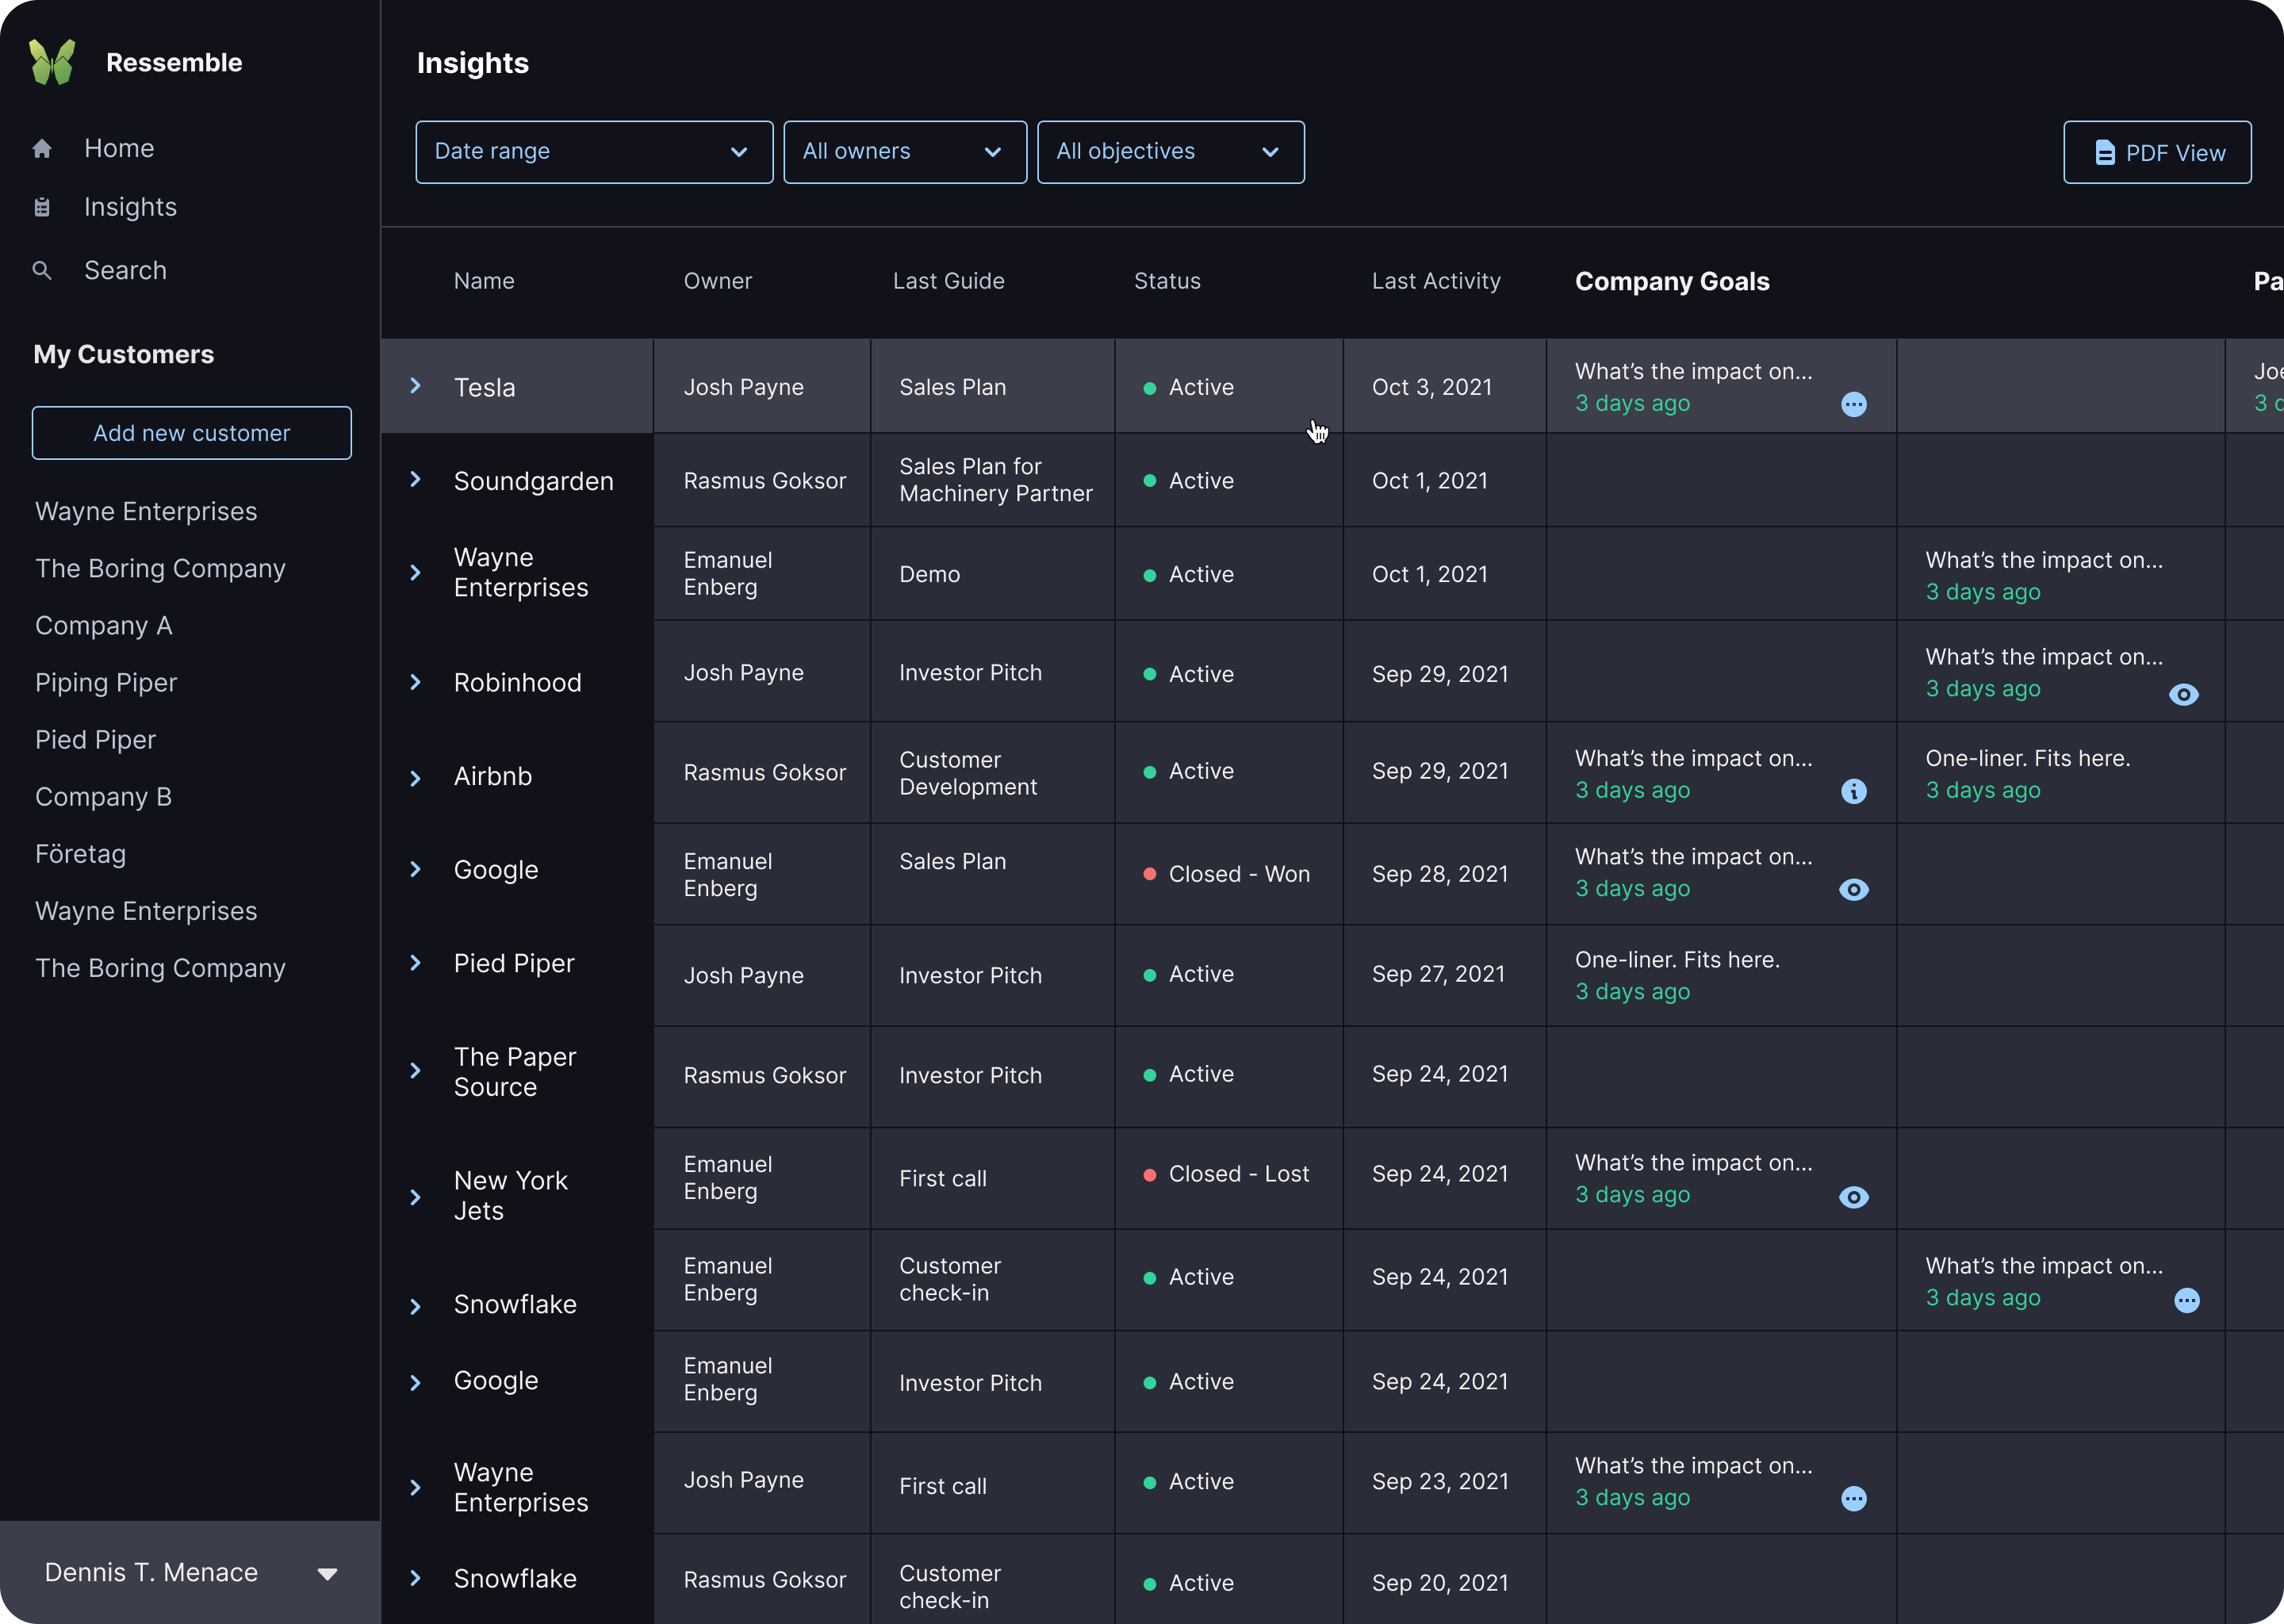Expand the Airbnb row
Image resolution: width=2284 pixels, height=1624 pixels.
[x=416, y=778]
